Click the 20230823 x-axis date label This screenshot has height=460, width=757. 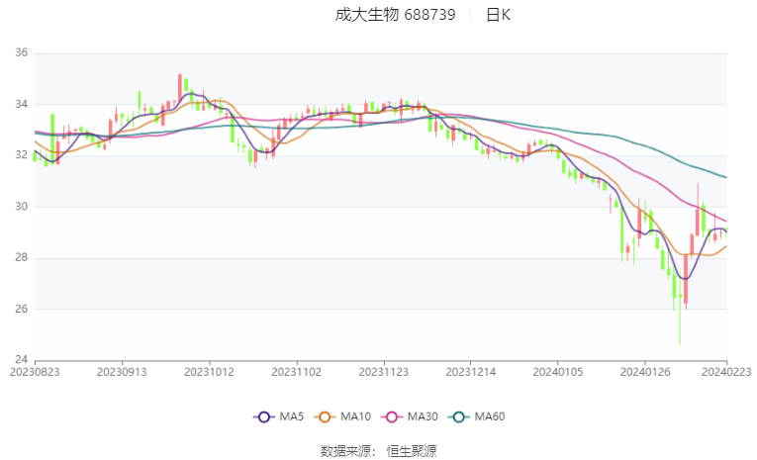click(35, 372)
